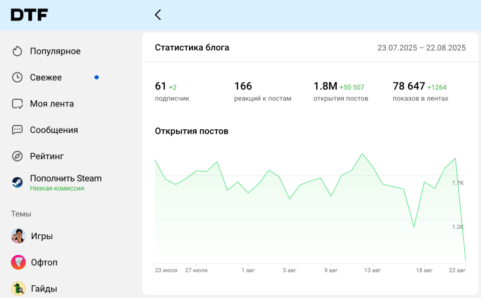Click the chart's final 22 авг data point
Viewport: 481px width, 298px height.
coord(465,260)
